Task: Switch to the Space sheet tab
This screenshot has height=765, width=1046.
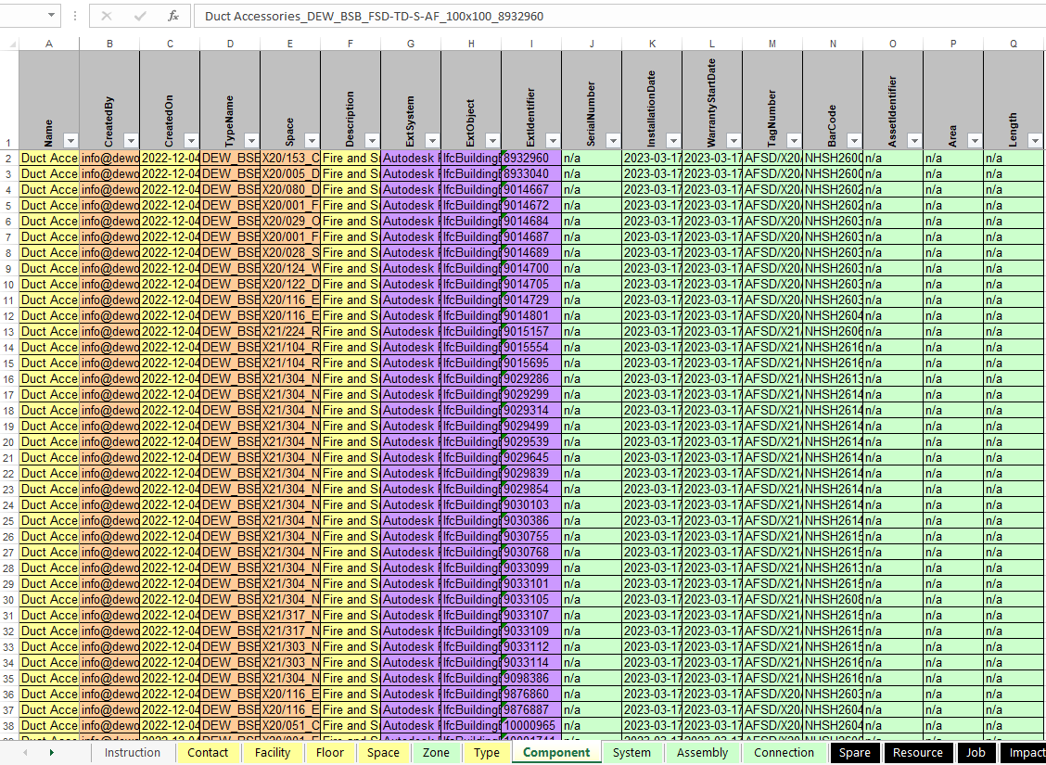Action: click(x=384, y=752)
